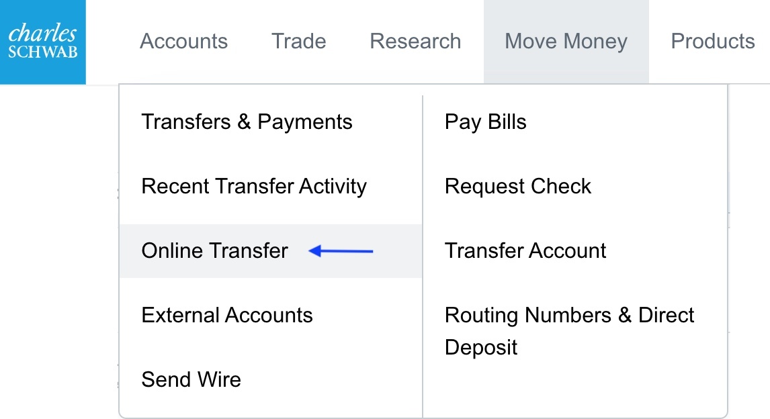Return home via the blue Schwab tile

click(x=43, y=42)
